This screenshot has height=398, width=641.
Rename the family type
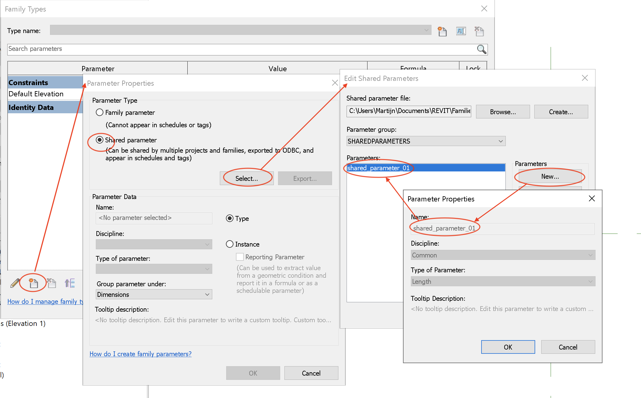tap(461, 31)
